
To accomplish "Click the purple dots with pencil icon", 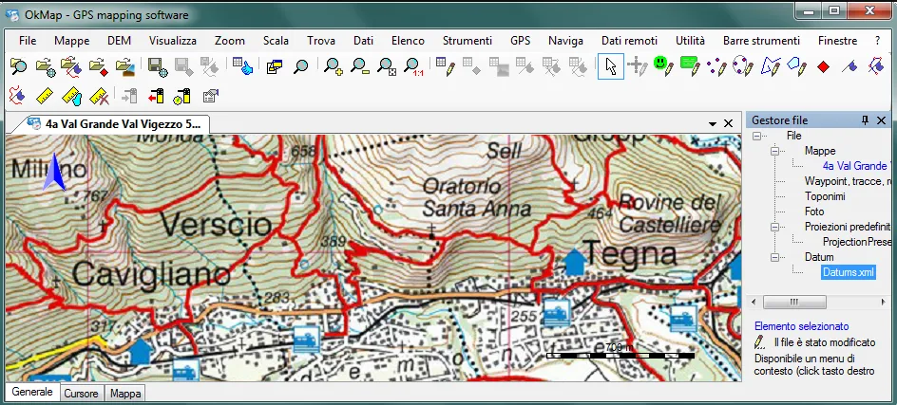I will 716,66.
